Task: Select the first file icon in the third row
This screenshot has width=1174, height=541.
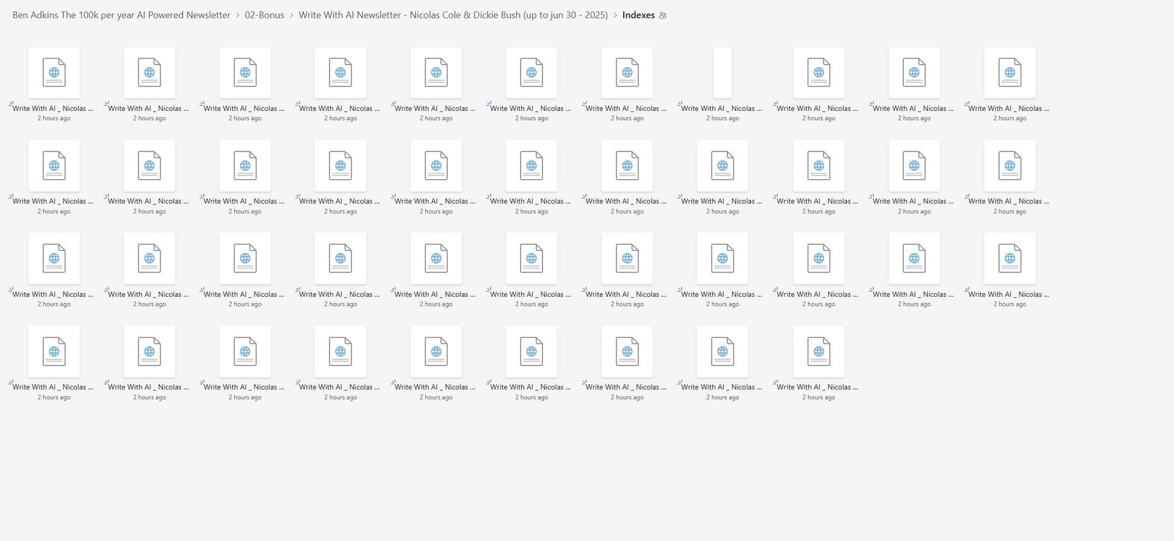Action: tap(54, 259)
